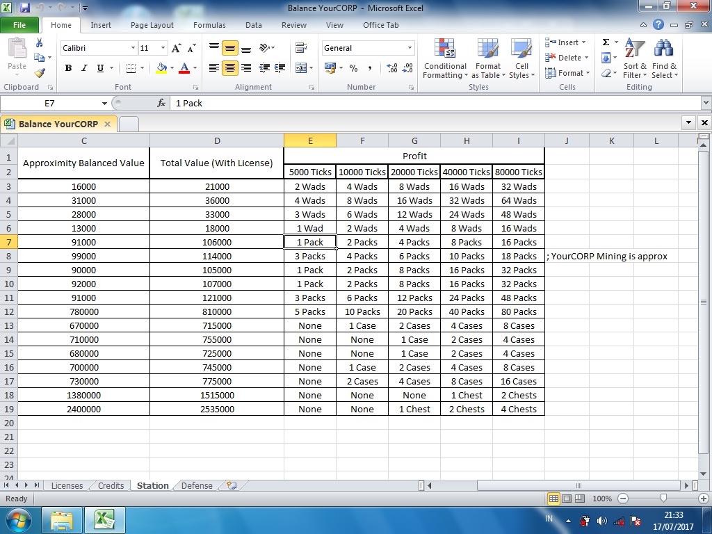
Task: Open Cell Styles gallery
Action: pos(521,59)
